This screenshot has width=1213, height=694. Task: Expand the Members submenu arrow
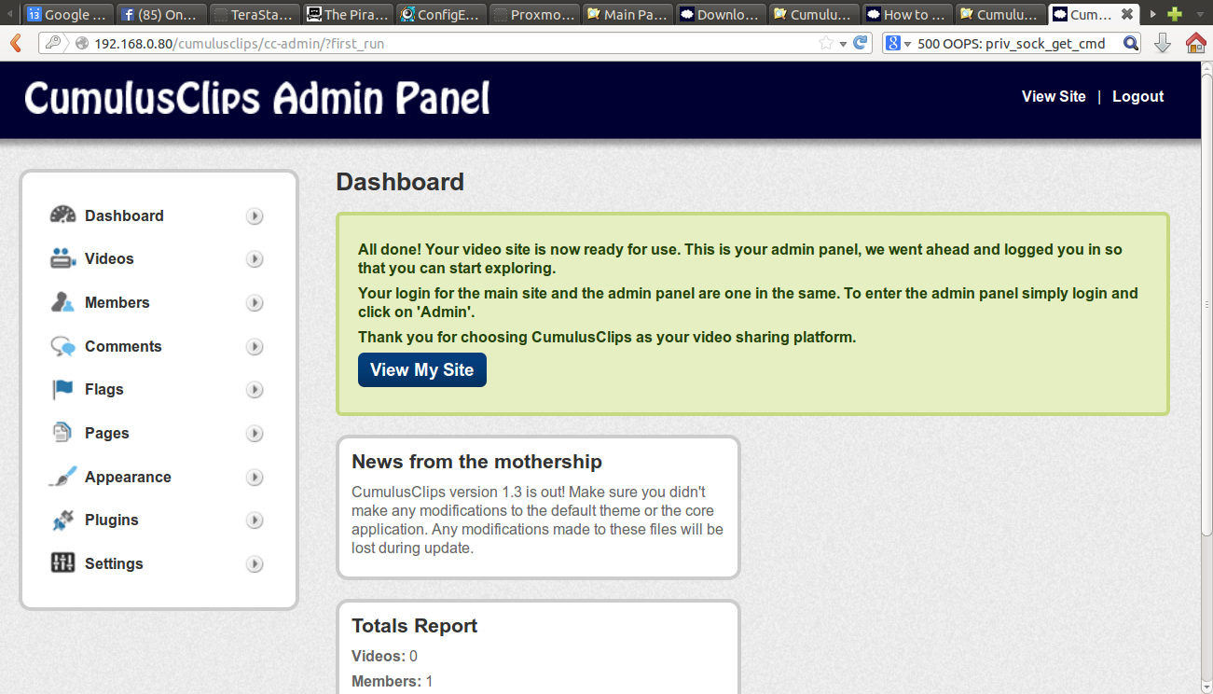point(255,303)
